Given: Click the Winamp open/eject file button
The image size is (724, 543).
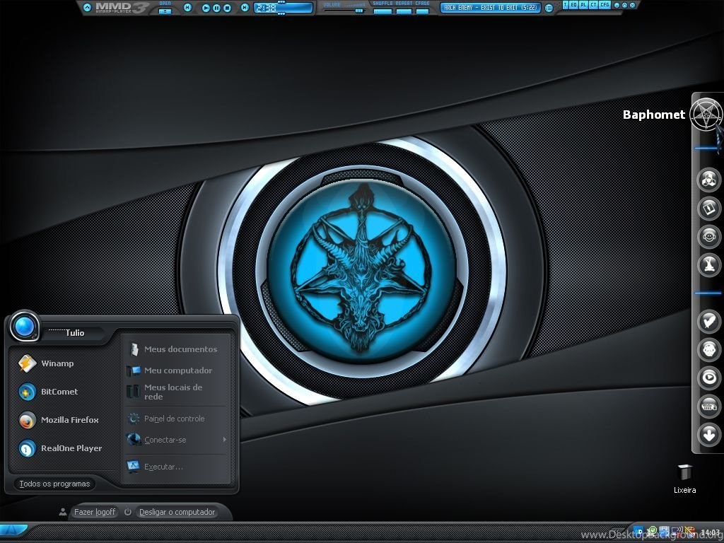Looking at the screenshot, I should pyautogui.click(x=165, y=11).
